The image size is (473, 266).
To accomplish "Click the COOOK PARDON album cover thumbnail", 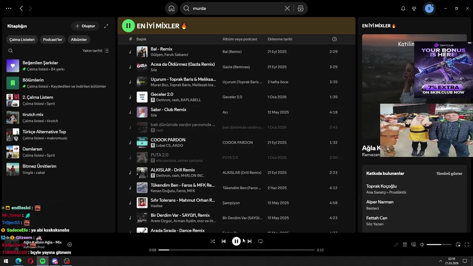I will 142,143.
